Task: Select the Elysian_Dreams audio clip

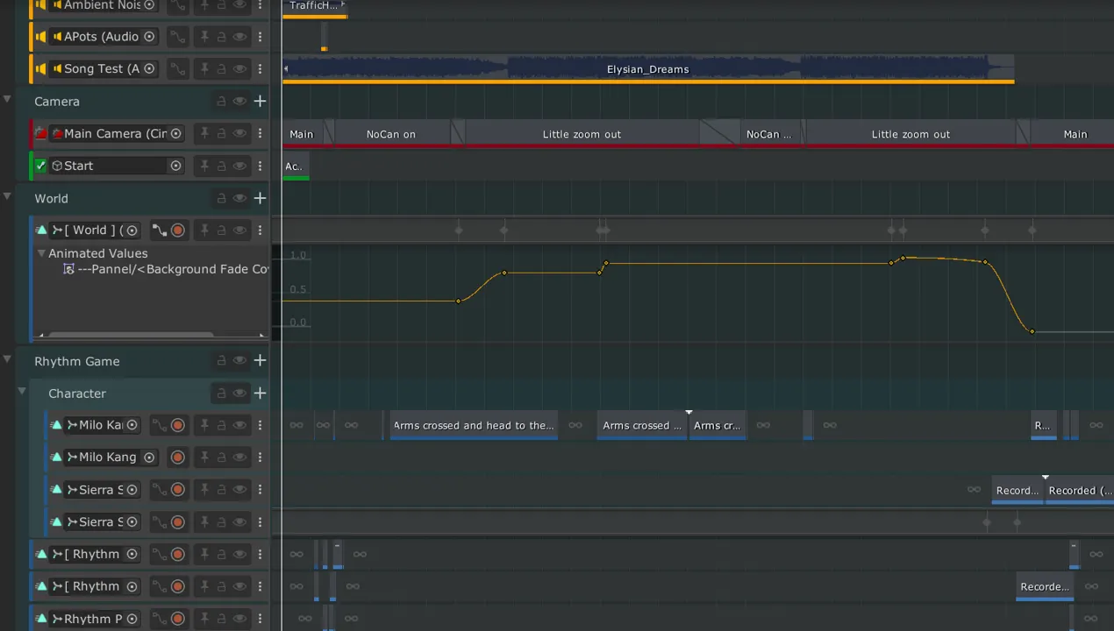Action: (x=648, y=69)
